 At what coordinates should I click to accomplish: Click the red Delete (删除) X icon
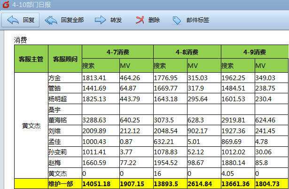[140, 20]
